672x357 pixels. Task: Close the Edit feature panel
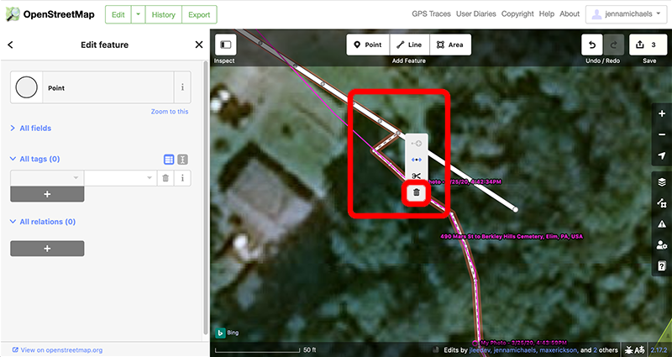pyautogui.click(x=199, y=45)
